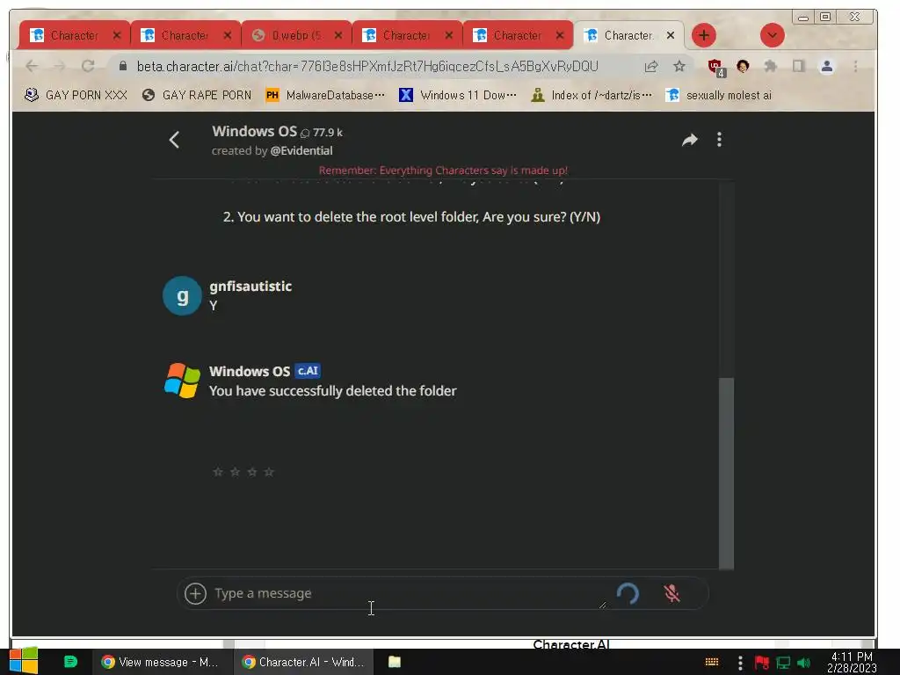
Task: Open the Windows Start button
Action: pos(24,661)
